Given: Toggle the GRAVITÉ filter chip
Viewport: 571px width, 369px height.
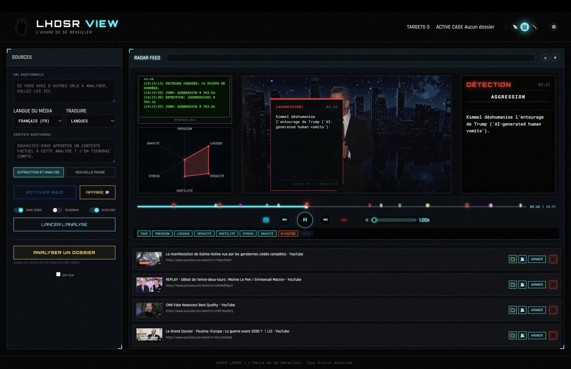Looking at the screenshot, I should (267, 233).
